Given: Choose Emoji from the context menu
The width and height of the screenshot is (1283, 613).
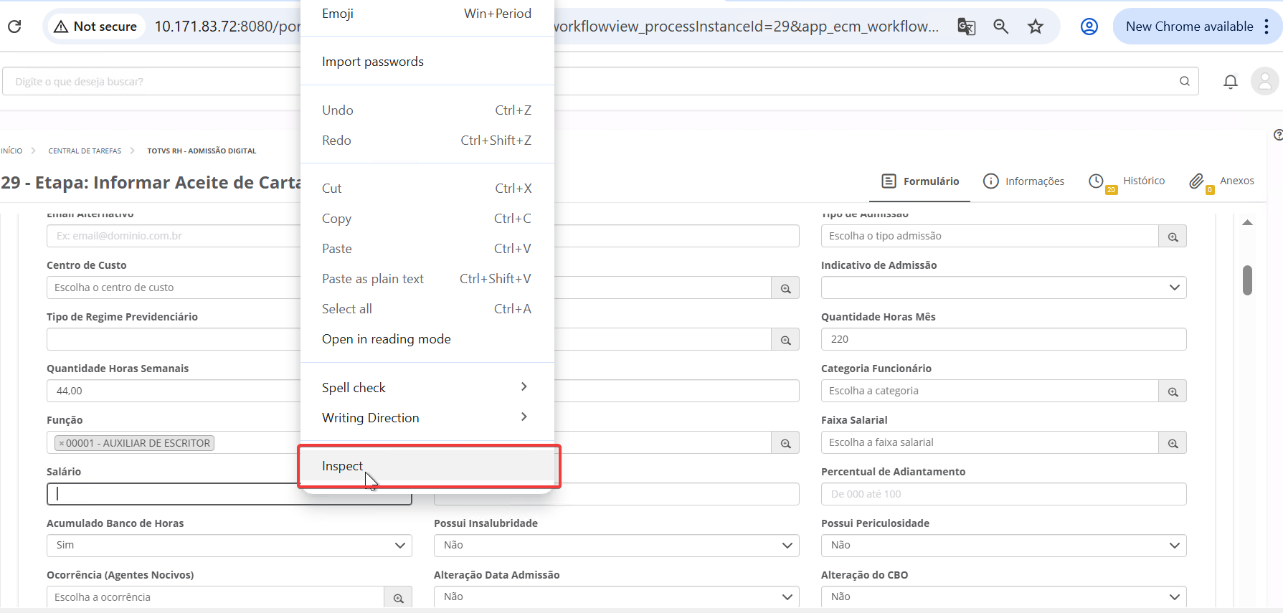Looking at the screenshot, I should point(427,14).
